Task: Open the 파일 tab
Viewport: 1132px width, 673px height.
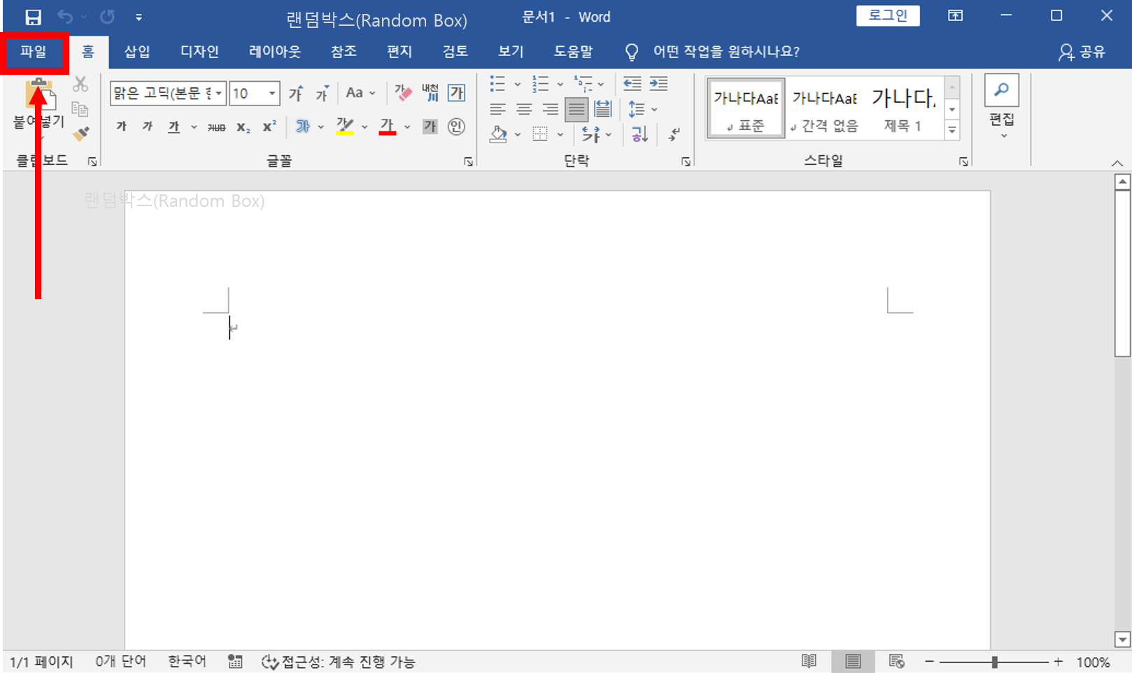Action: click(x=34, y=52)
